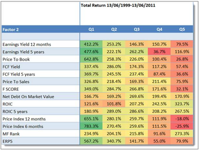Click the Price To Book row label
The width and height of the screenshot is (199, 150).
[x=16, y=59]
